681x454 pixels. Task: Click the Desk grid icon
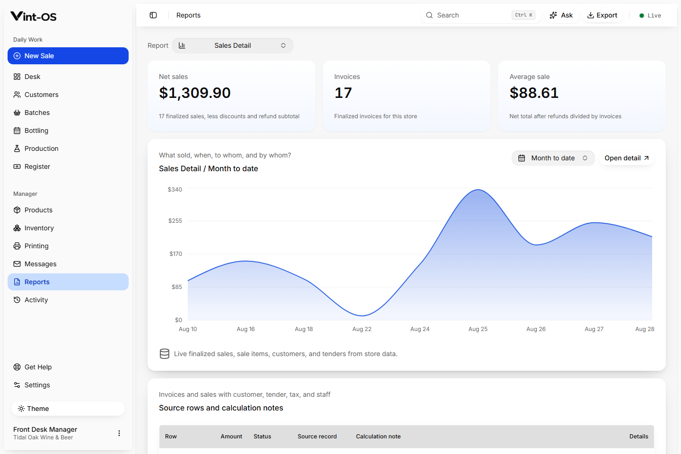(x=17, y=77)
